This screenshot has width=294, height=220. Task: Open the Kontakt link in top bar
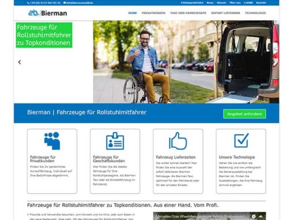click(261, 3)
